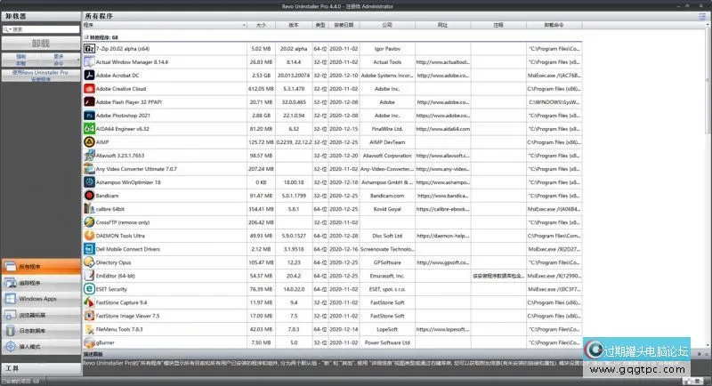Click the AIDA64 Engineer icon

(89, 128)
